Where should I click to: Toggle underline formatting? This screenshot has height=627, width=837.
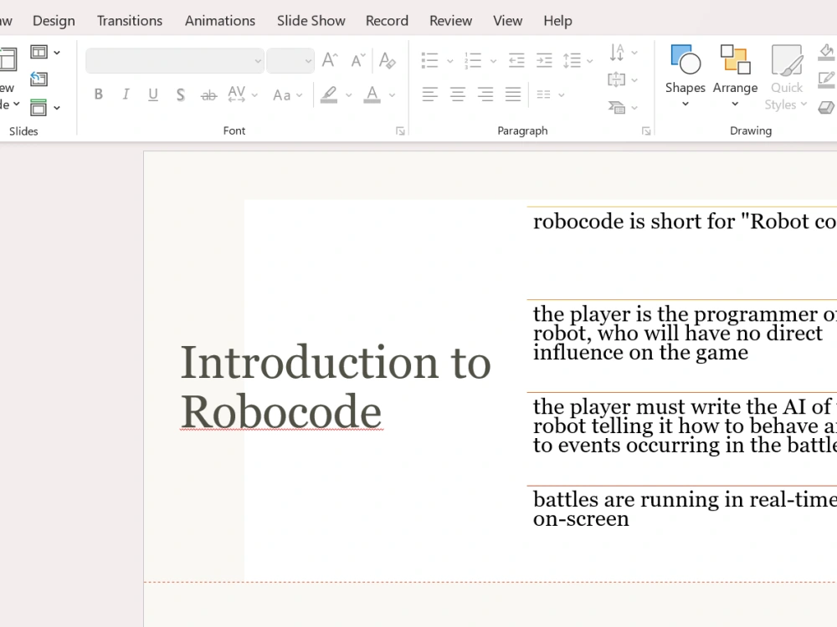click(x=153, y=94)
